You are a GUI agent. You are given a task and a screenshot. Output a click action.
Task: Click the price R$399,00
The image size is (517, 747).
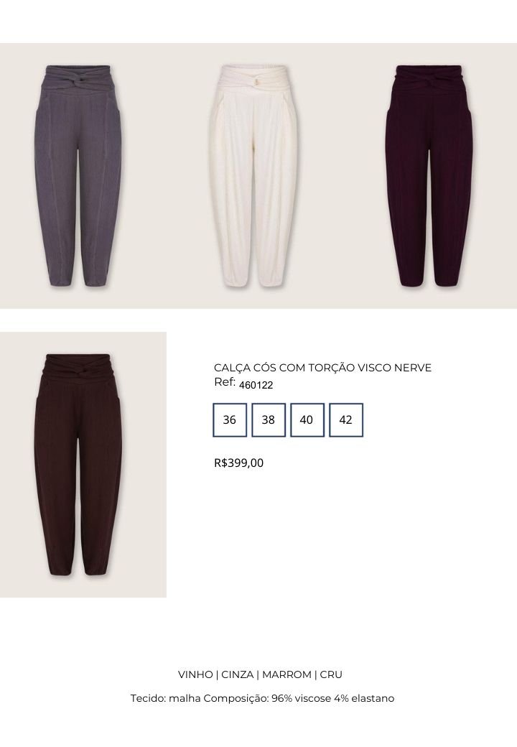click(238, 463)
